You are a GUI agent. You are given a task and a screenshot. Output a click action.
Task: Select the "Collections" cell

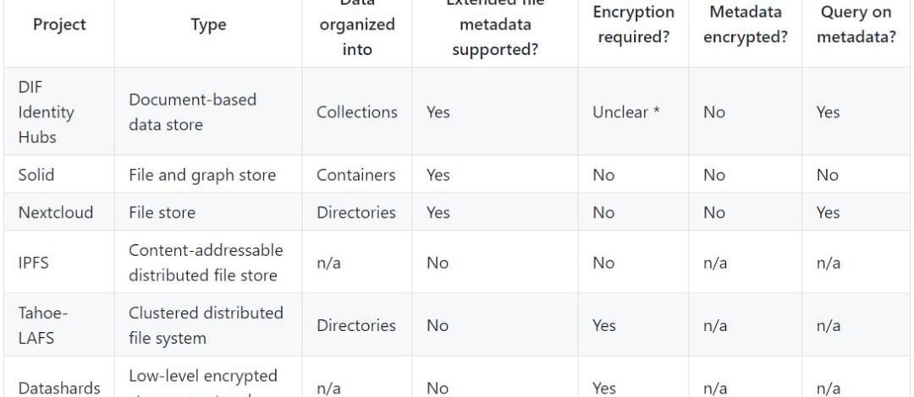[x=356, y=111]
